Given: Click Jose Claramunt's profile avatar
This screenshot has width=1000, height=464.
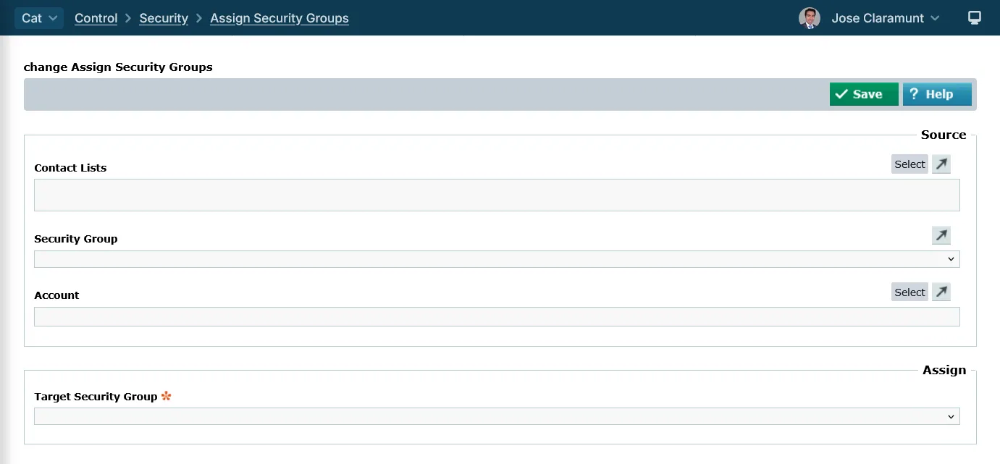Looking at the screenshot, I should 809,18.
